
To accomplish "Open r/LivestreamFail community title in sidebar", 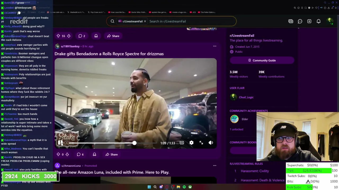I will click(242, 36).
